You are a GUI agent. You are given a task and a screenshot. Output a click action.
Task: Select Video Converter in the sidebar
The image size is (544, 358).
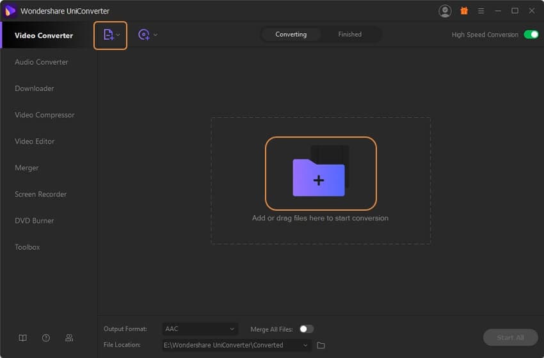pos(44,35)
